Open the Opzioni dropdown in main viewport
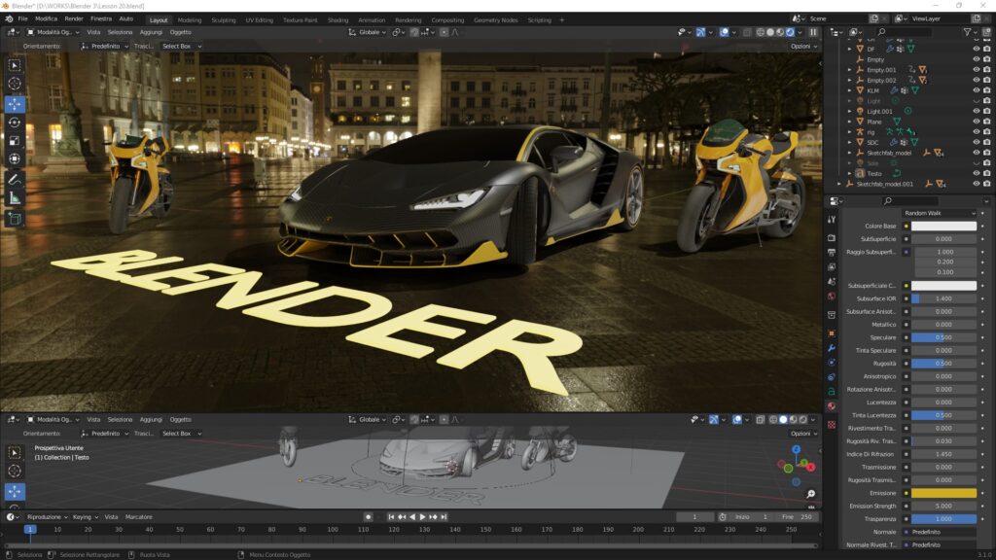The height and width of the screenshot is (560, 996). click(803, 47)
